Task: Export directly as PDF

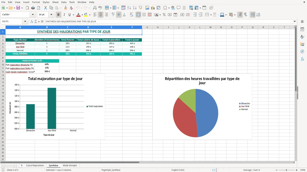Action: click(x=27, y=8)
